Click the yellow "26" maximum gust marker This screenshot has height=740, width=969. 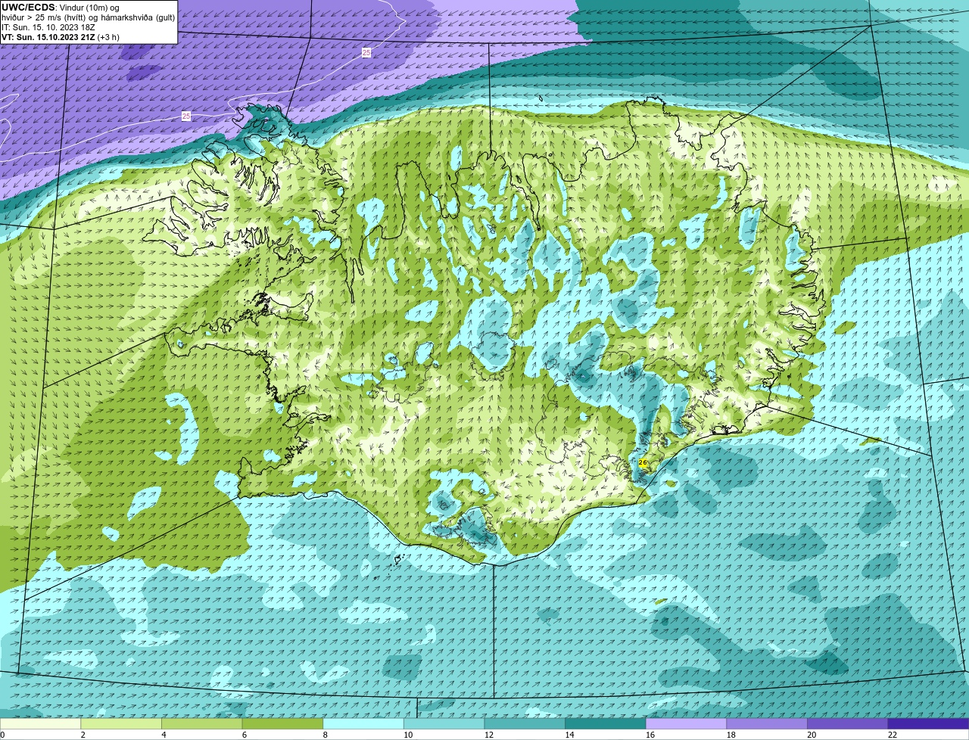pos(643,462)
